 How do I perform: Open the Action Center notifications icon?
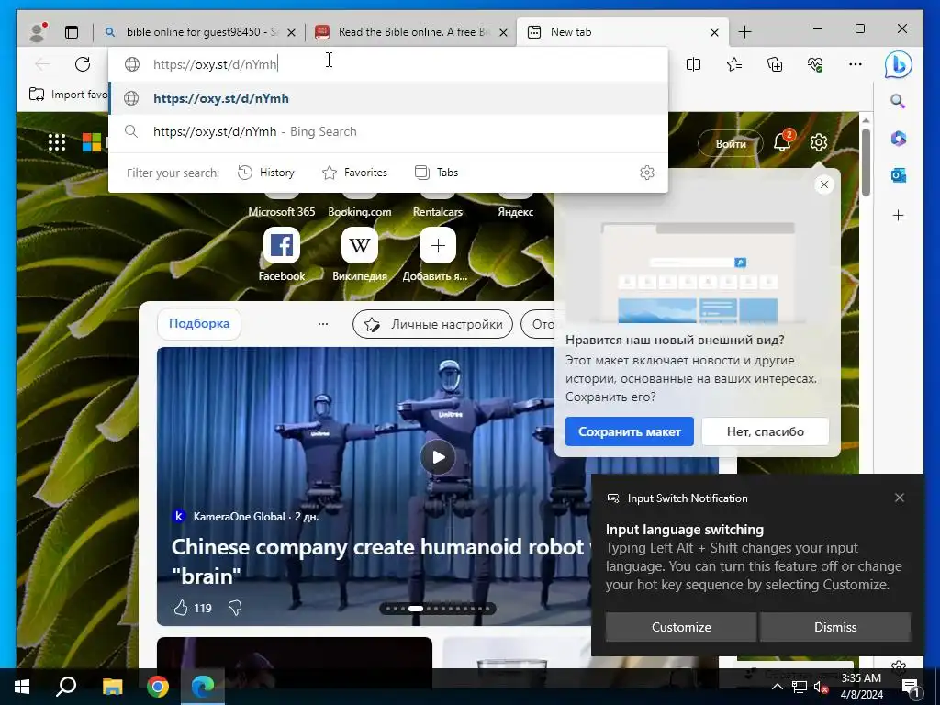911,687
